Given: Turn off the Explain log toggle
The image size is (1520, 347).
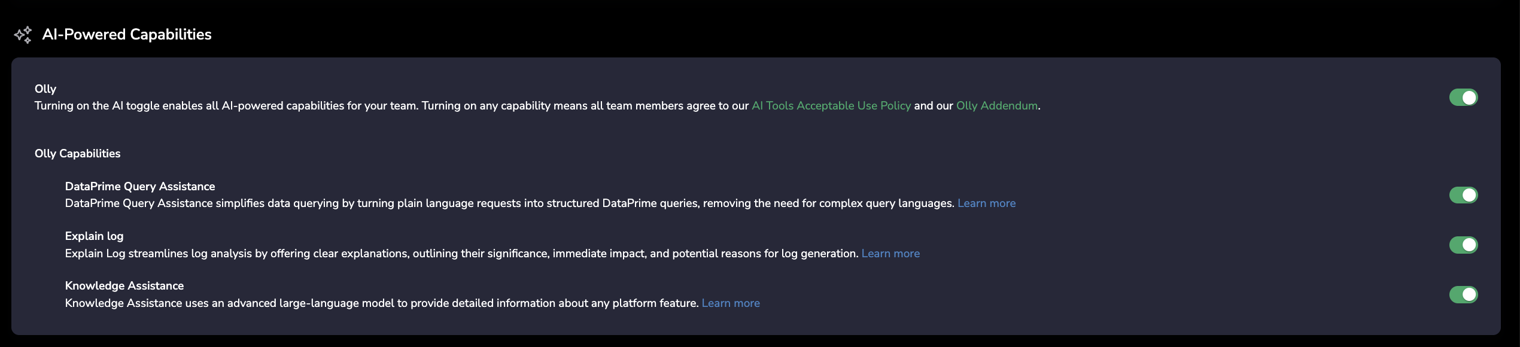Looking at the screenshot, I should 1463,245.
